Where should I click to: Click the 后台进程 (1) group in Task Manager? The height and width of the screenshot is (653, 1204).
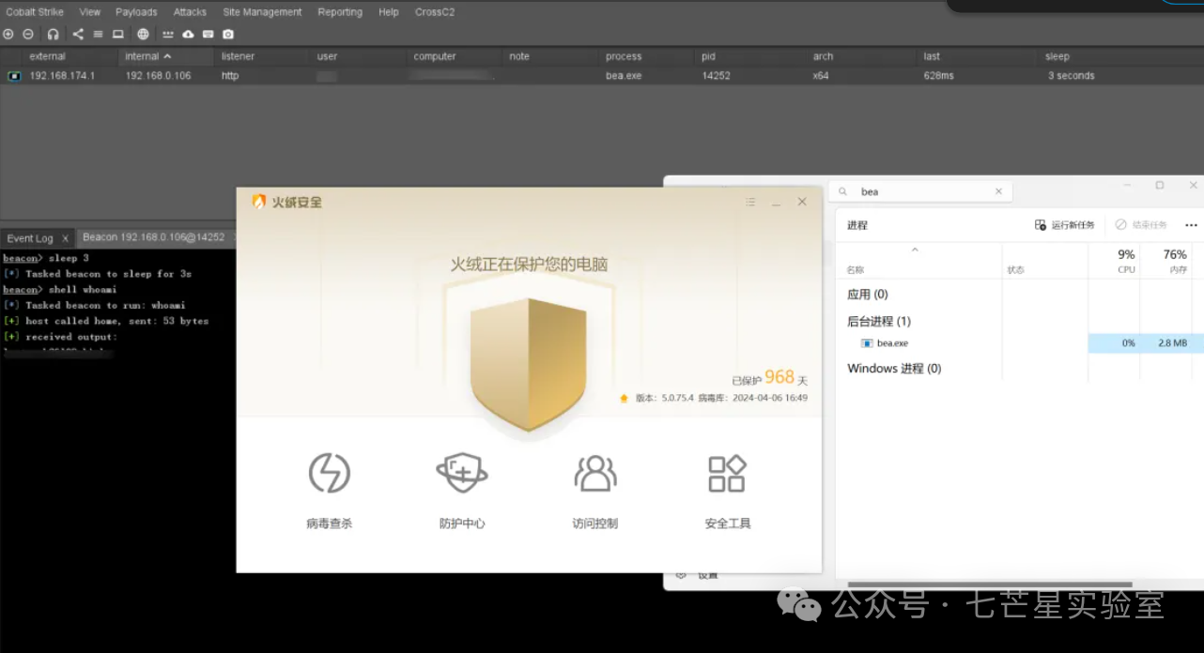(879, 321)
